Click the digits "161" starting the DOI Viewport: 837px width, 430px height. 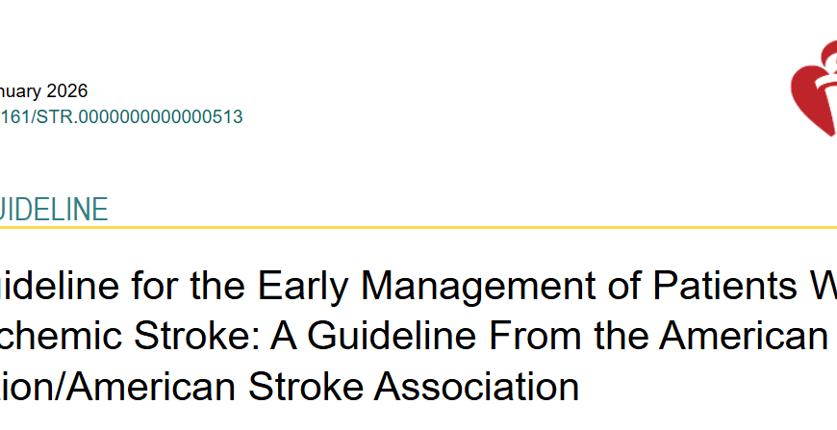pyautogui.click(x=13, y=117)
